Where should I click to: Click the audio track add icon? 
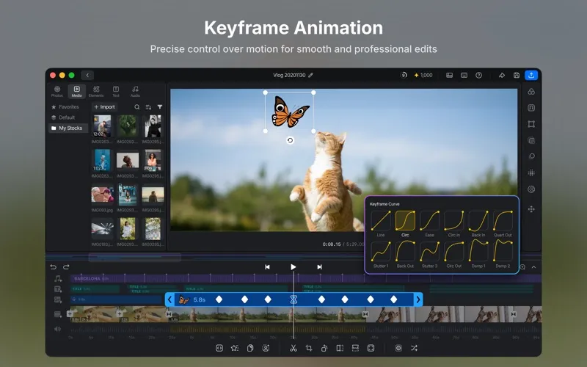(58, 279)
